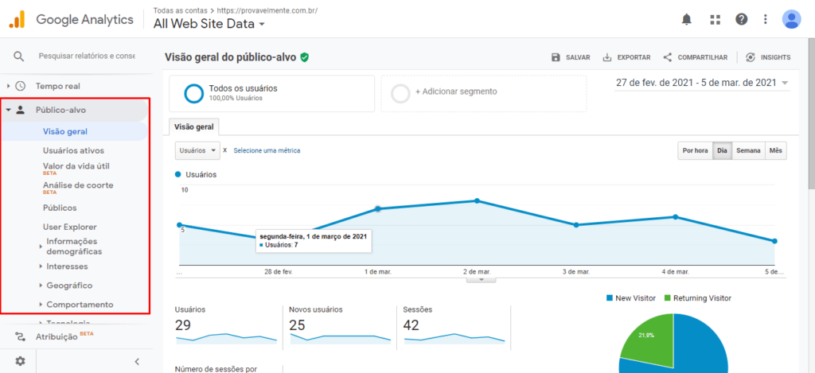Open the date range dropdown
The image size is (815, 373).
pos(702,84)
